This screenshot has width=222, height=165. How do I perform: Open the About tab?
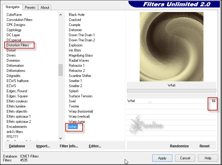(45, 7)
